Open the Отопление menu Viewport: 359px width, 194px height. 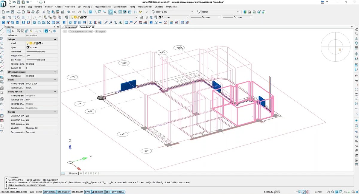tap(172, 7)
